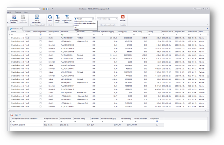Switch to the Pontozás document tab
The height and width of the screenshot is (145, 224).
click(x=15, y=29)
